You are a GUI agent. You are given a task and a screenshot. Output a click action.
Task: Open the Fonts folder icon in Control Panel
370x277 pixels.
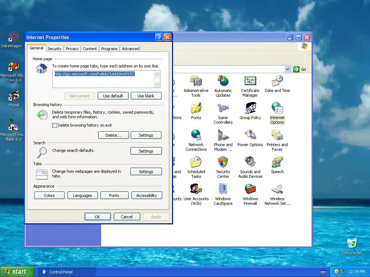[x=196, y=111]
